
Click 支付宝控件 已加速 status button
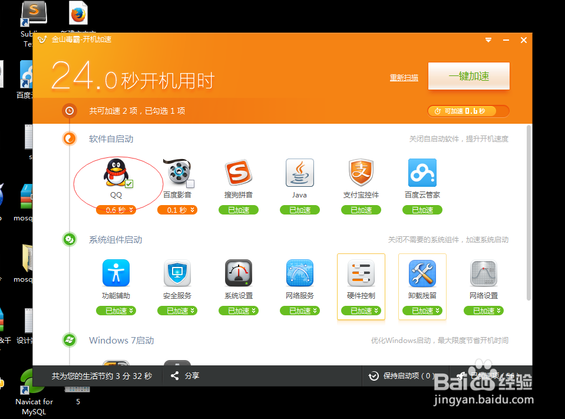point(361,210)
